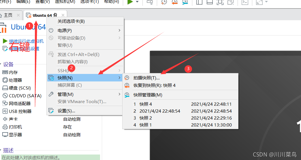Click 显示器 value 自动检测
The height and width of the screenshot is (160, 301).
click(x=72, y=135)
